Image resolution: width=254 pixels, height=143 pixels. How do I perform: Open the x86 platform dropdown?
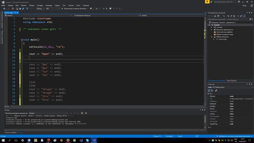53,9
